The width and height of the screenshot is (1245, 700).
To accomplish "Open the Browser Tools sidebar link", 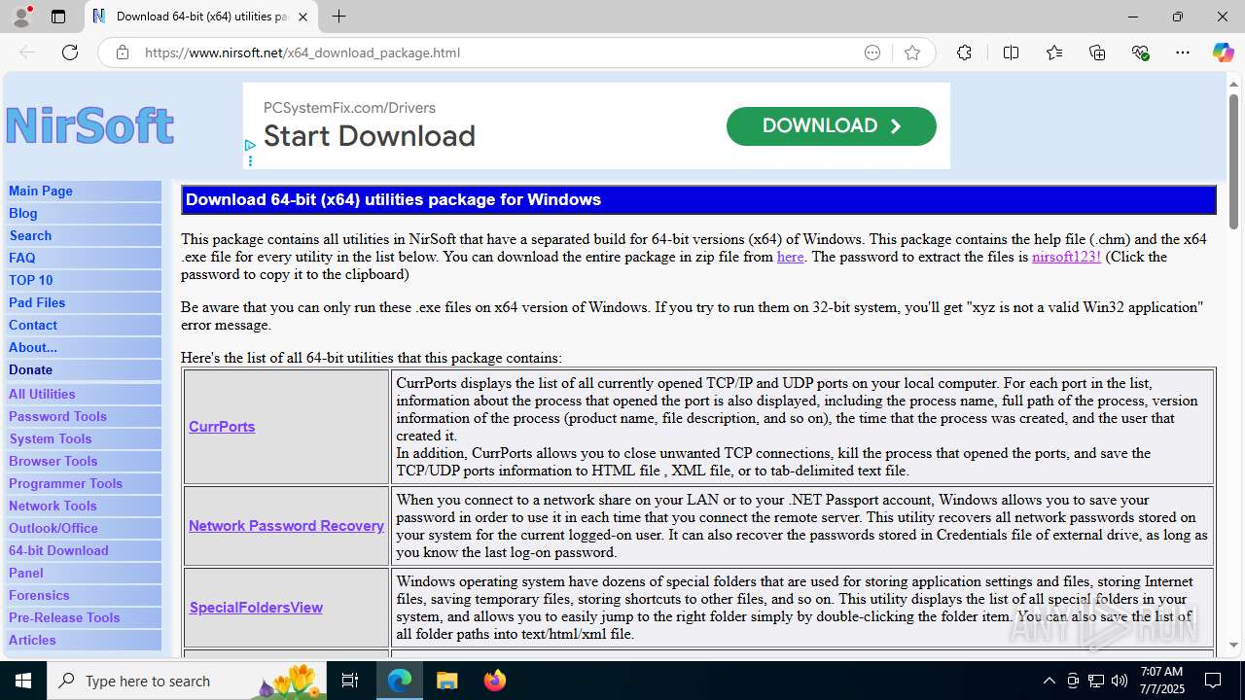I will (53, 461).
